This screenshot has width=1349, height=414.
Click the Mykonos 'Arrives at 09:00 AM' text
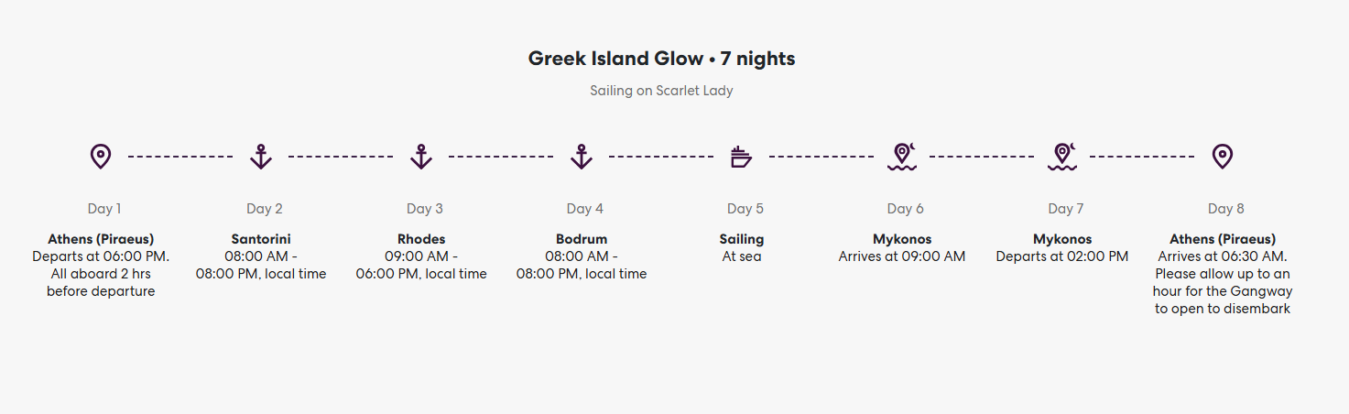click(x=902, y=256)
